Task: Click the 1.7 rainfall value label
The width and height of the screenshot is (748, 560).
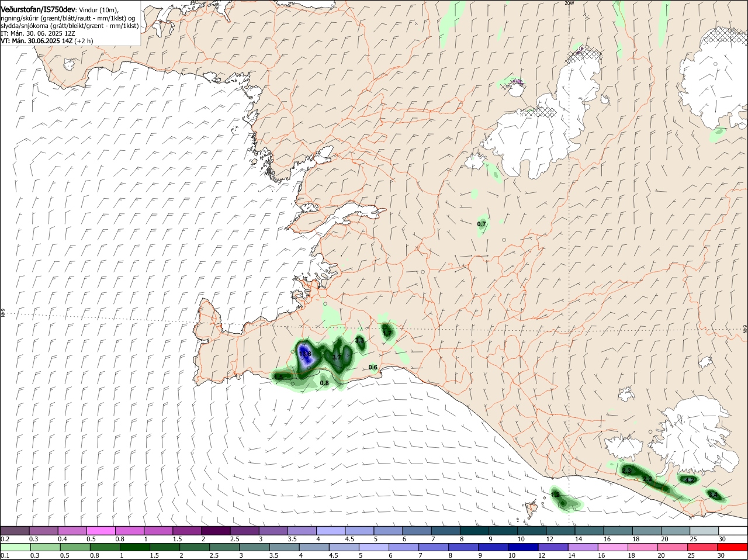Action: (387, 333)
